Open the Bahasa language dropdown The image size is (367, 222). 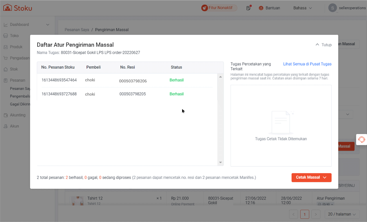click(302, 8)
